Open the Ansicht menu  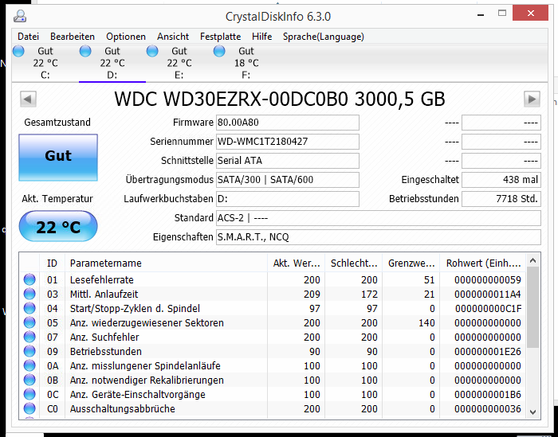(x=173, y=37)
